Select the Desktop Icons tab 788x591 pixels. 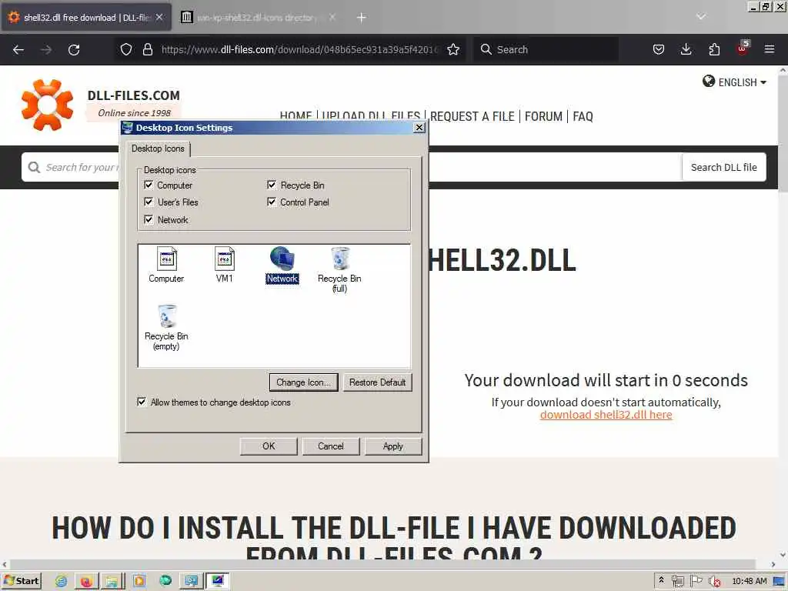point(158,149)
